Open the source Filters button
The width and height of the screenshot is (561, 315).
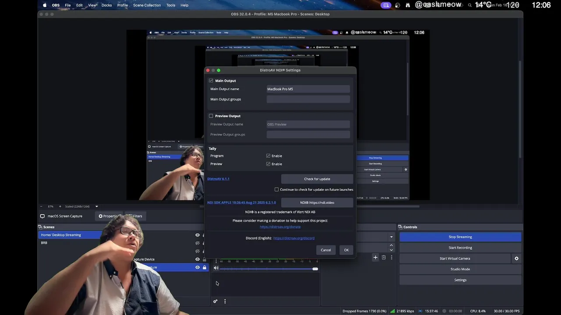click(x=135, y=216)
